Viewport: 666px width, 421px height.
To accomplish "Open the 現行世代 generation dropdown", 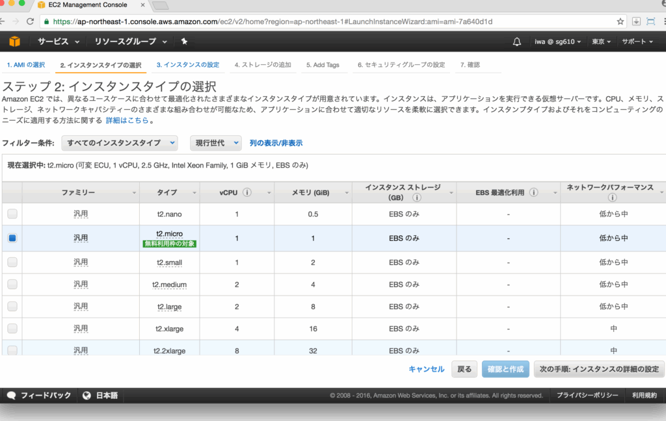I will [x=215, y=143].
